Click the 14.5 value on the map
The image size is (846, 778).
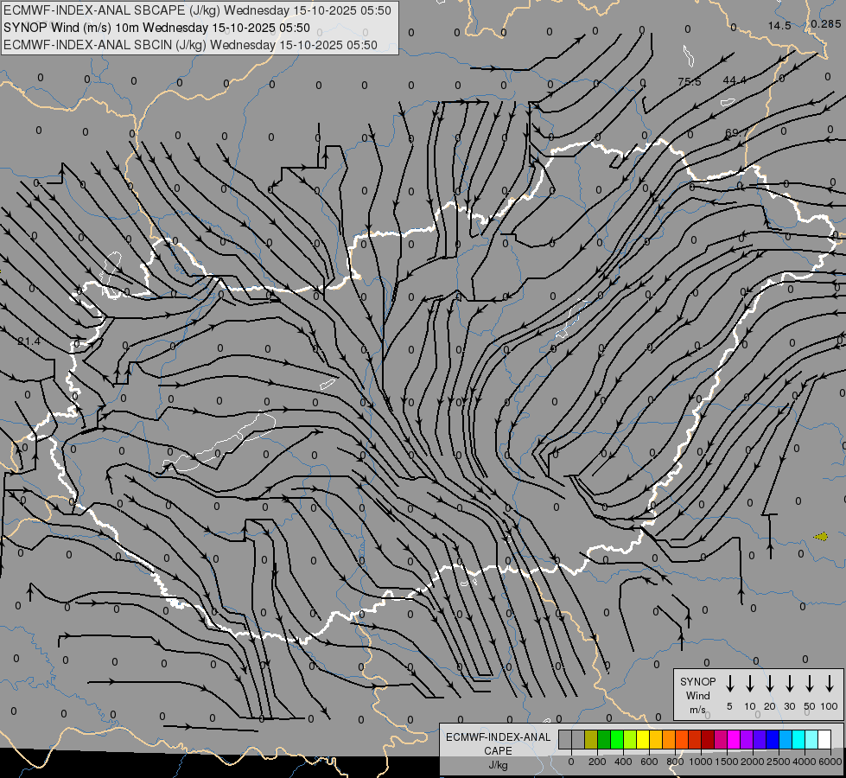(x=779, y=26)
